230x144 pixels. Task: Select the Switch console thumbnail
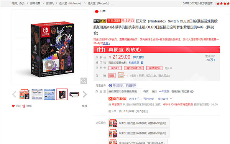[74, 94]
